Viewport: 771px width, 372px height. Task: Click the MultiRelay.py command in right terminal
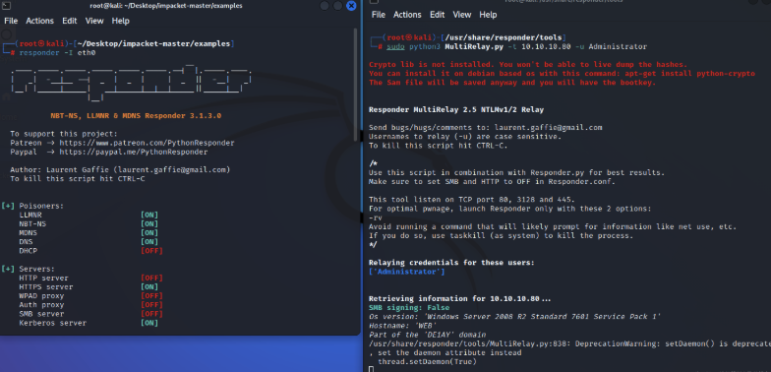516,47
